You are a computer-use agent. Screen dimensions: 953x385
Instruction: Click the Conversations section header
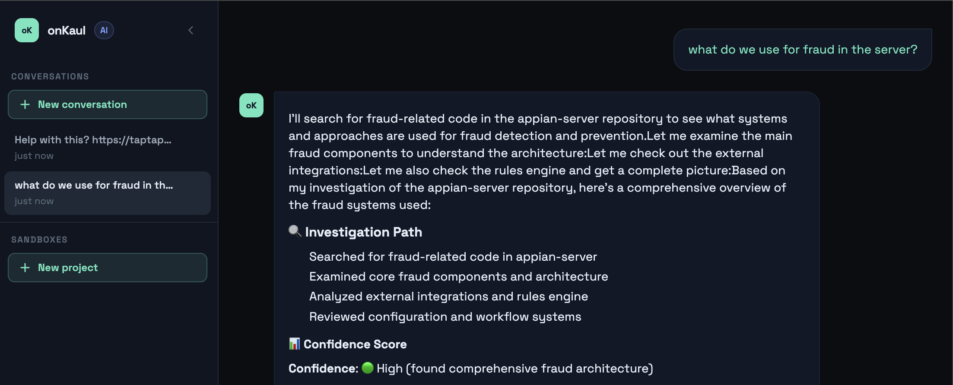pyautogui.click(x=50, y=76)
